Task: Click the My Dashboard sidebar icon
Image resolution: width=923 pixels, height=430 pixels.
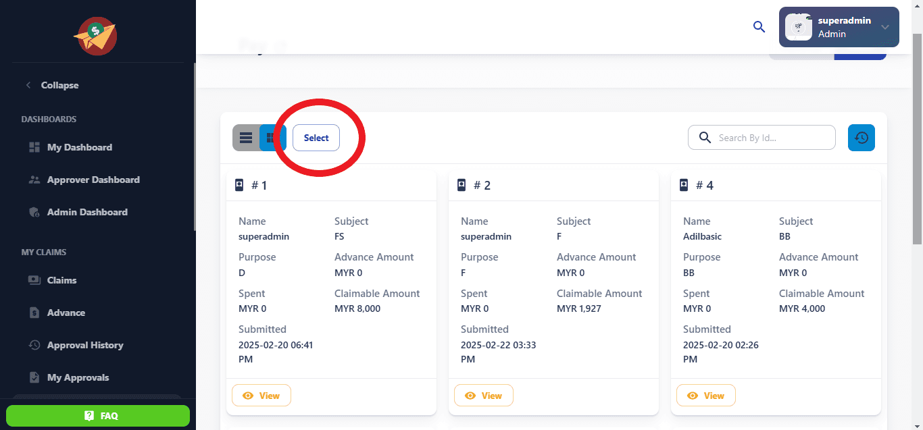Action: [x=34, y=147]
